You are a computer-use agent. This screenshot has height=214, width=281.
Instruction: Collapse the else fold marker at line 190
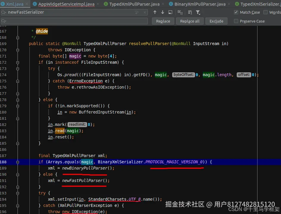tap(18, 175)
